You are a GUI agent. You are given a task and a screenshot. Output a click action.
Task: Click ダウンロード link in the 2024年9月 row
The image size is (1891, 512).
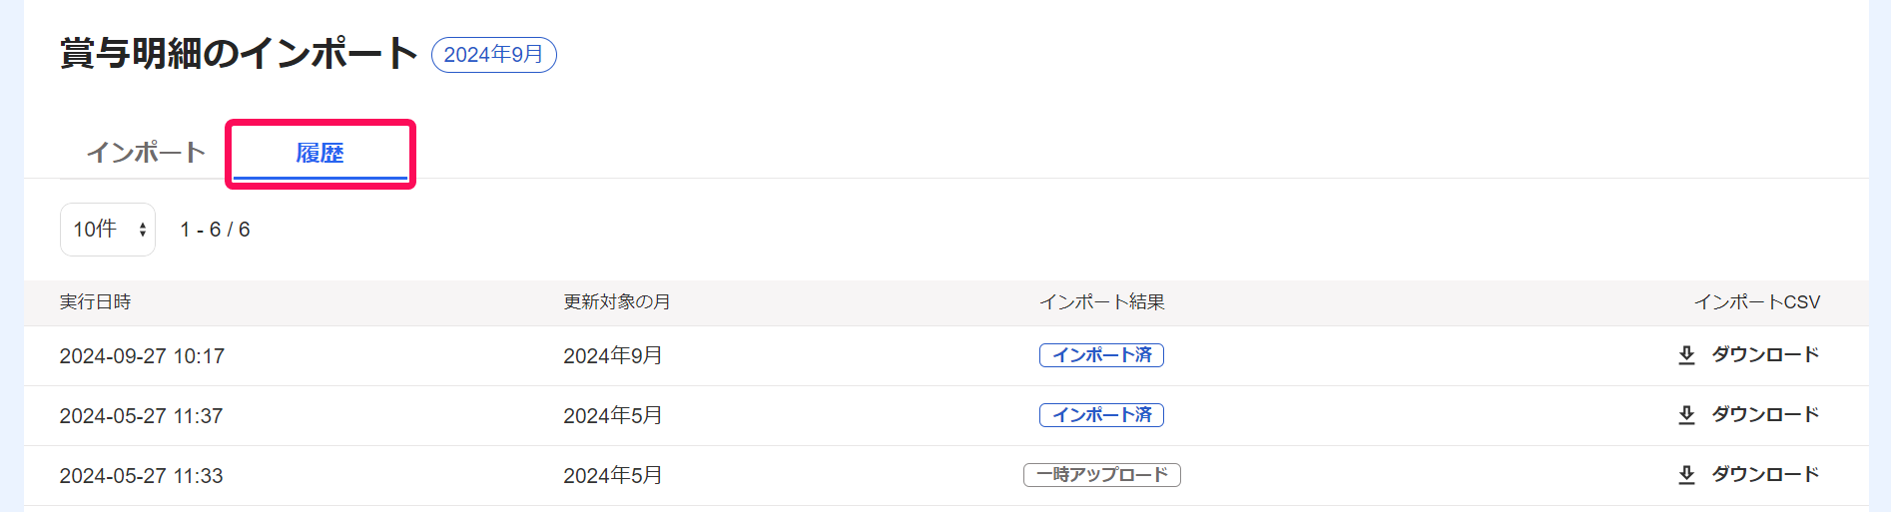tap(1765, 355)
